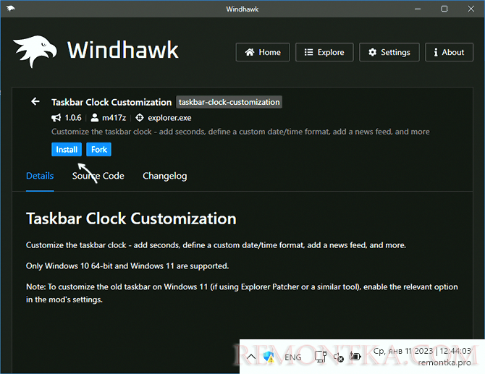Click the Explorer Patcher note paragraph

coord(242,293)
